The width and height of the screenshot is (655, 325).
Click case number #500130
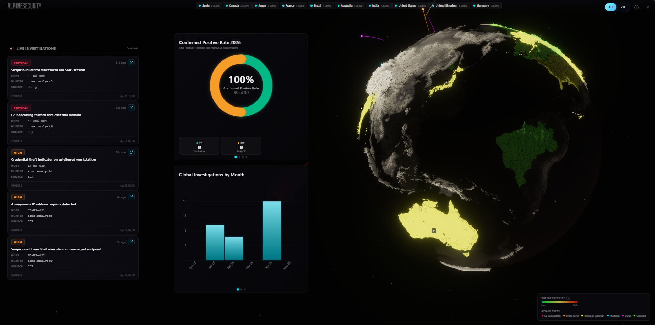point(17,96)
